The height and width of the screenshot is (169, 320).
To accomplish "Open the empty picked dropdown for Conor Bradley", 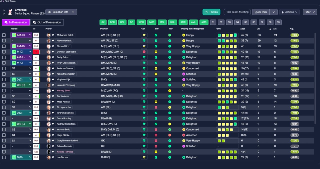I will pos(21,118).
